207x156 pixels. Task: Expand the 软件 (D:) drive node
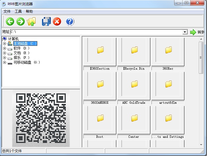click(x=4, y=48)
